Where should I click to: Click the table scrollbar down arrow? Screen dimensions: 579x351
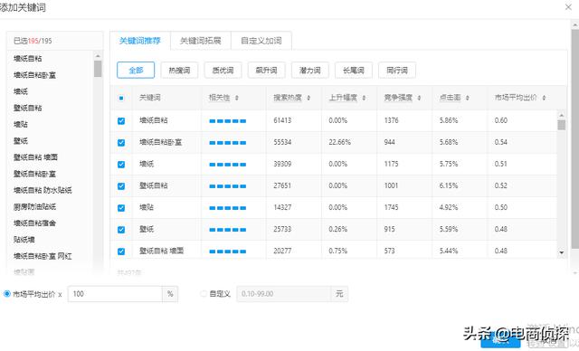point(561,252)
